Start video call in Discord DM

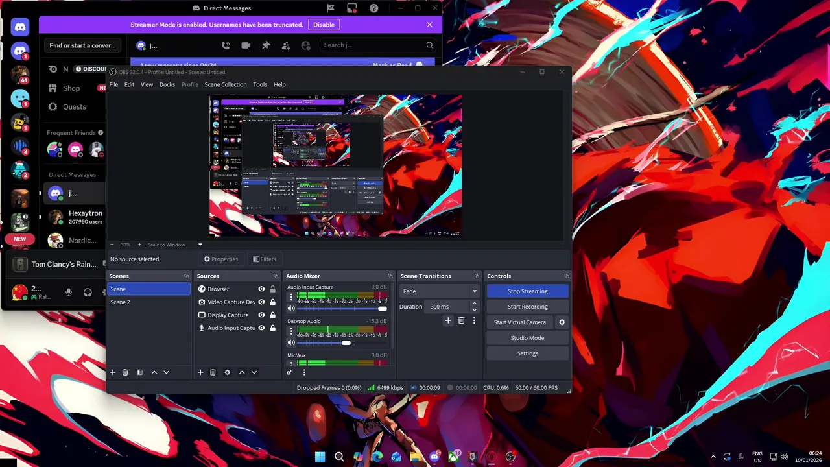246,45
